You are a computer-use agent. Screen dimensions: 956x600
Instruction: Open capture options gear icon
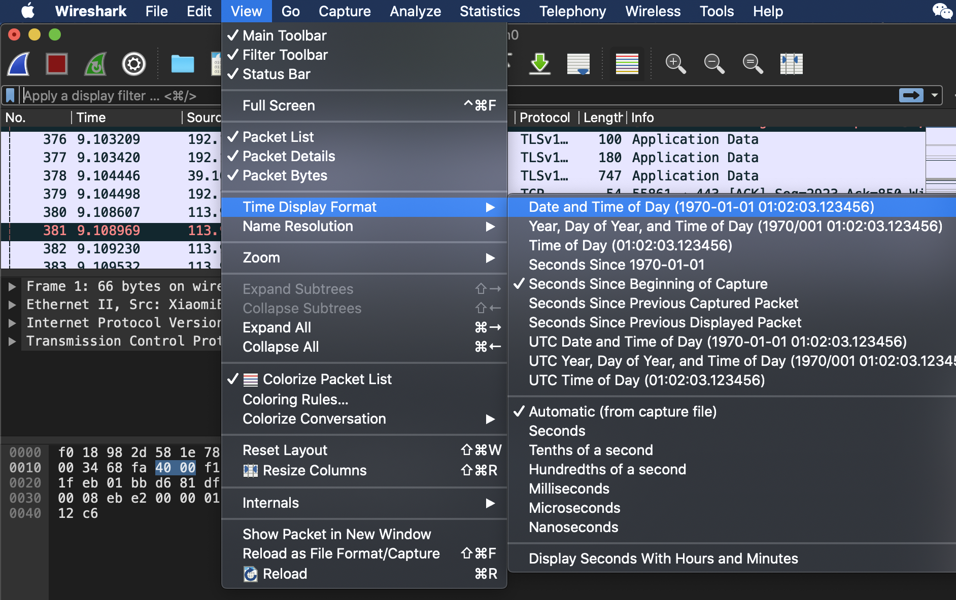point(134,64)
